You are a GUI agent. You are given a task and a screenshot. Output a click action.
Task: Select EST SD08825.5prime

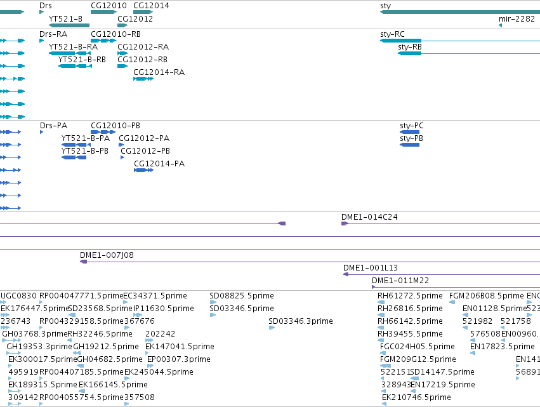(x=242, y=296)
